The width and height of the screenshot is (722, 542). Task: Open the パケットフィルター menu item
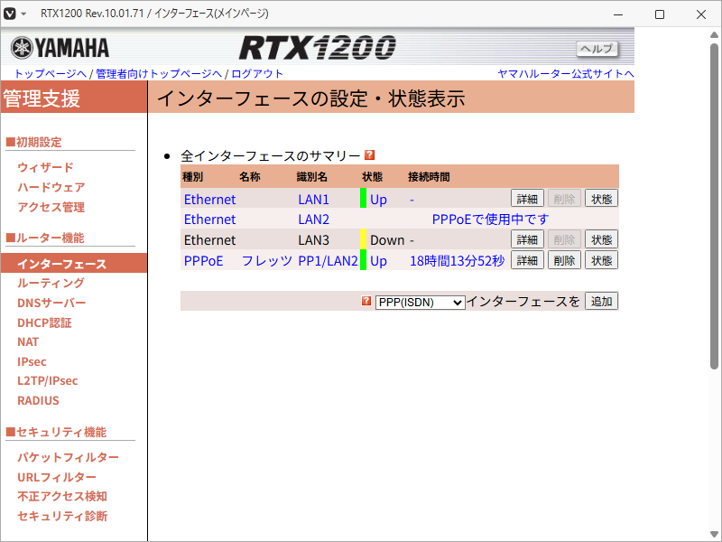(x=69, y=457)
